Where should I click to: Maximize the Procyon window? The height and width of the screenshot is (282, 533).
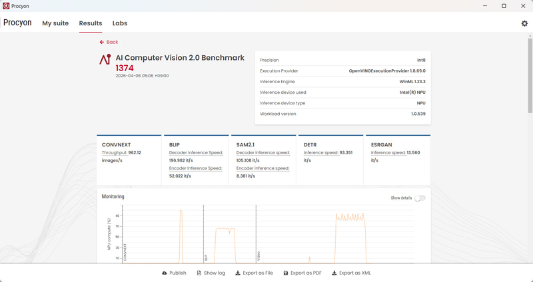504,6
